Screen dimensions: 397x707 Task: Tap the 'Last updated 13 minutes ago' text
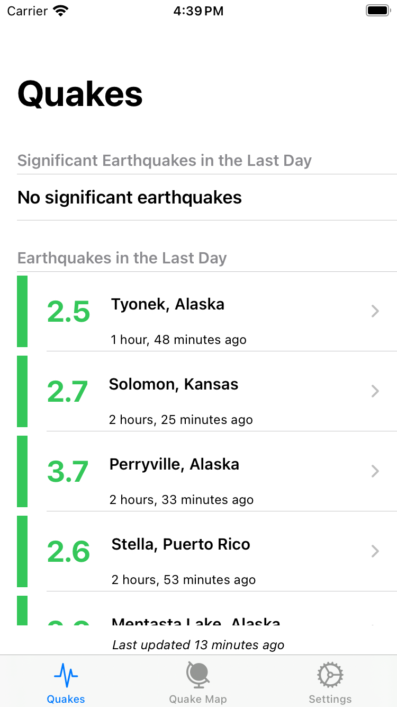[198, 645]
